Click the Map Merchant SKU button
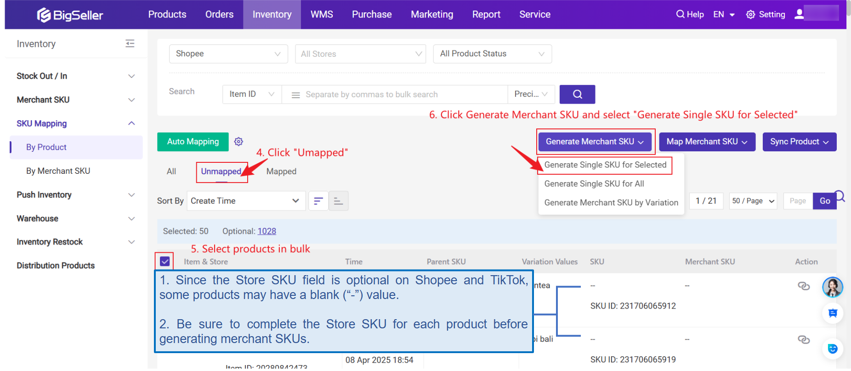The image size is (851, 371). [x=707, y=142]
